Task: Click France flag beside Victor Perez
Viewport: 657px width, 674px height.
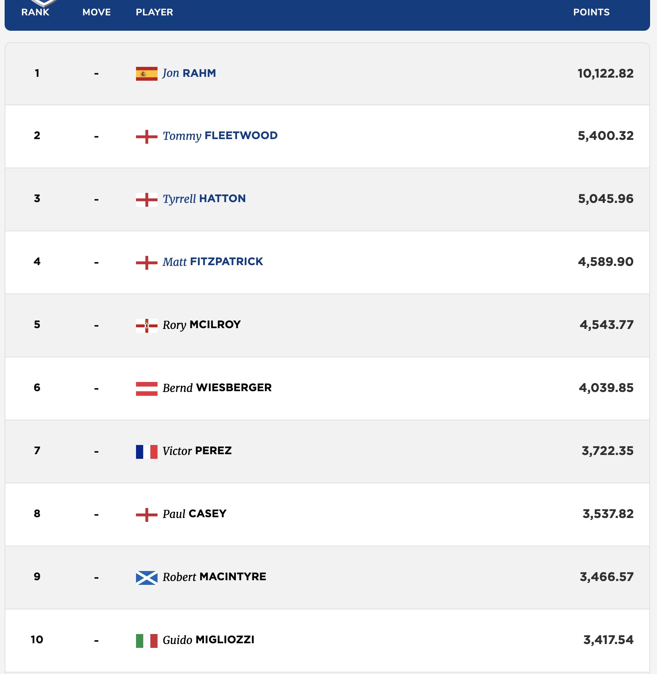Action: [x=146, y=452]
